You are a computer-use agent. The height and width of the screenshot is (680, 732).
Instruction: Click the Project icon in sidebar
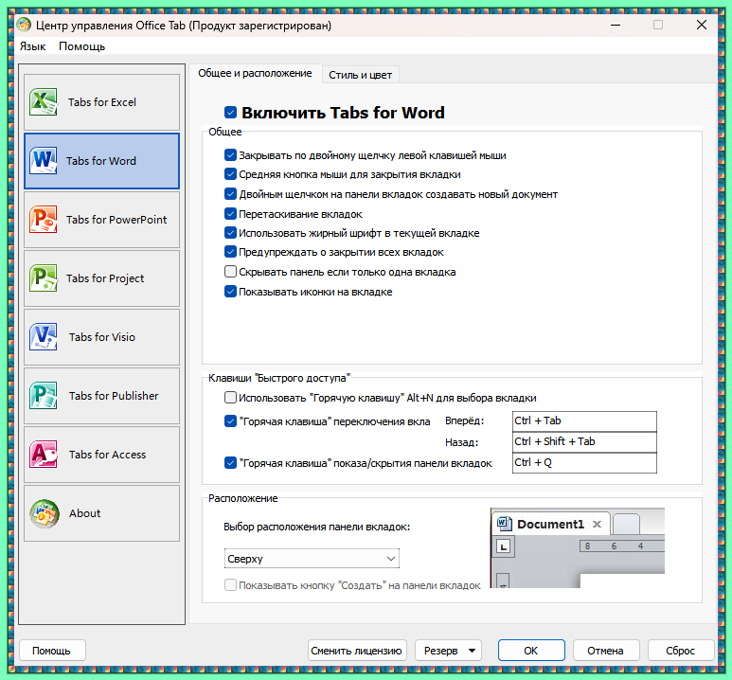pyautogui.click(x=43, y=277)
